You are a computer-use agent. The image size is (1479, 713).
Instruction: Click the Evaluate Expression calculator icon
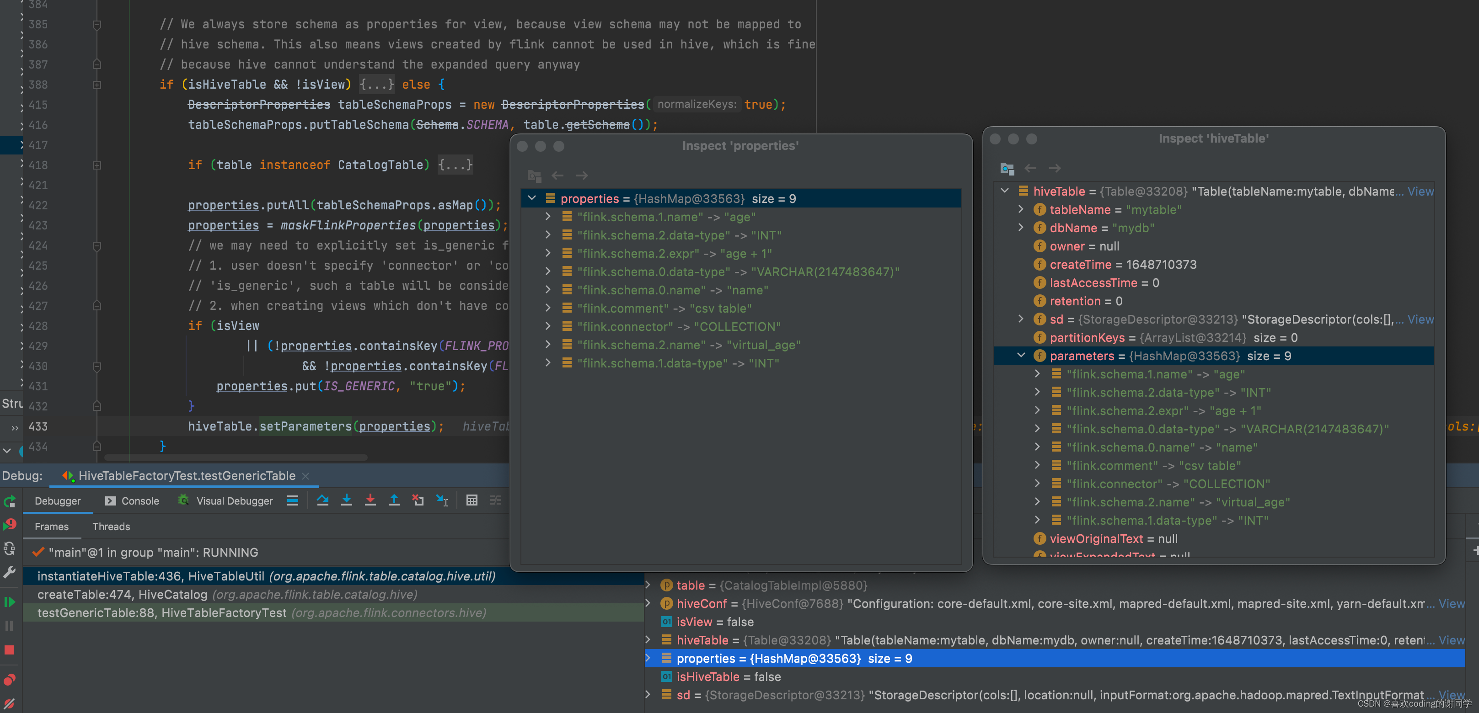point(472,500)
